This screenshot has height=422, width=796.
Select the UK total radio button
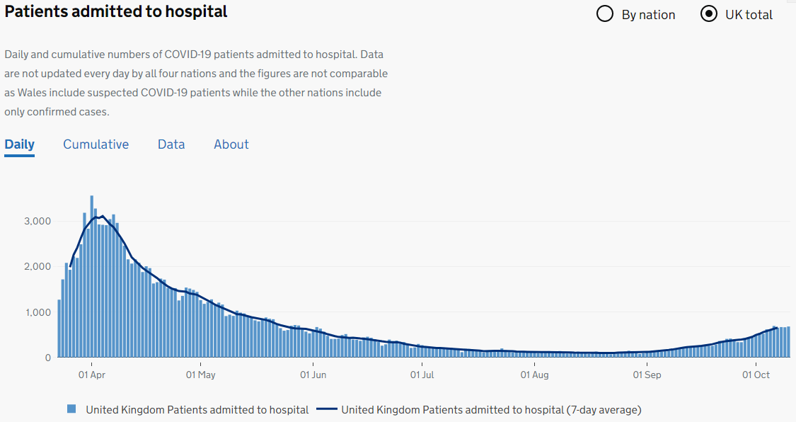coord(709,14)
